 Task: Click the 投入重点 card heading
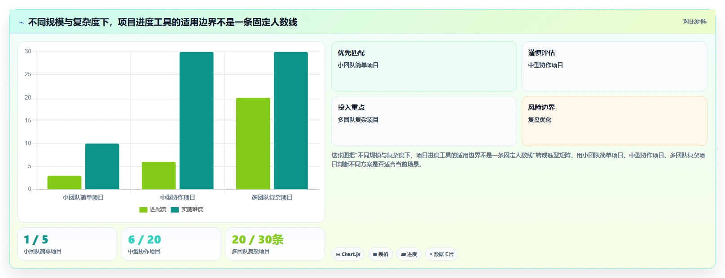pyautogui.click(x=351, y=108)
